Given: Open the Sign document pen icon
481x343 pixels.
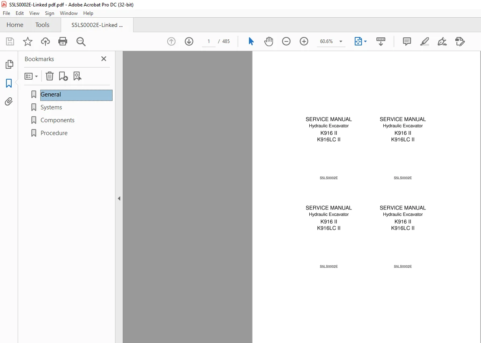Looking at the screenshot, I should (x=442, y=41).
